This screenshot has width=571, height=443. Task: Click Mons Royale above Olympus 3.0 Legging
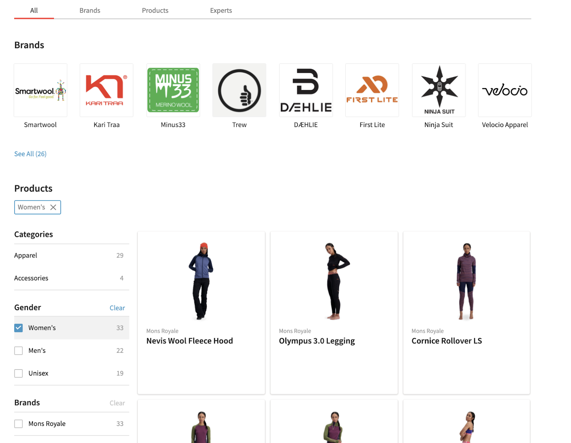pos(295,331)
